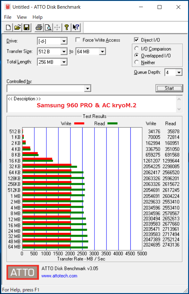Uncheck the Direct I/O checkbox
Viewport: 189px width, 294px height.
tap(136, 40)
